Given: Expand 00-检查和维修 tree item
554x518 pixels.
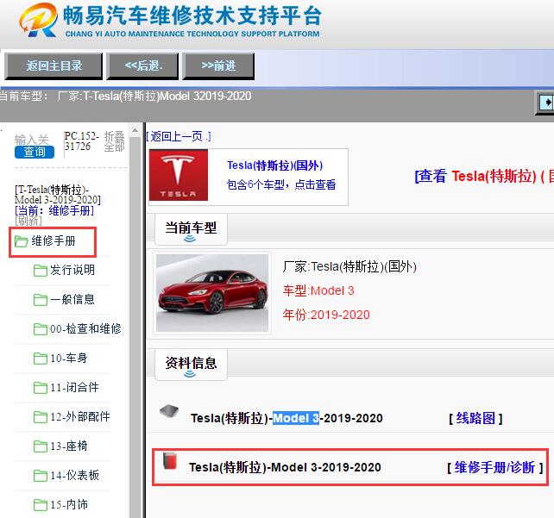Looking at the screenshot, I should (x=85, y=329).
